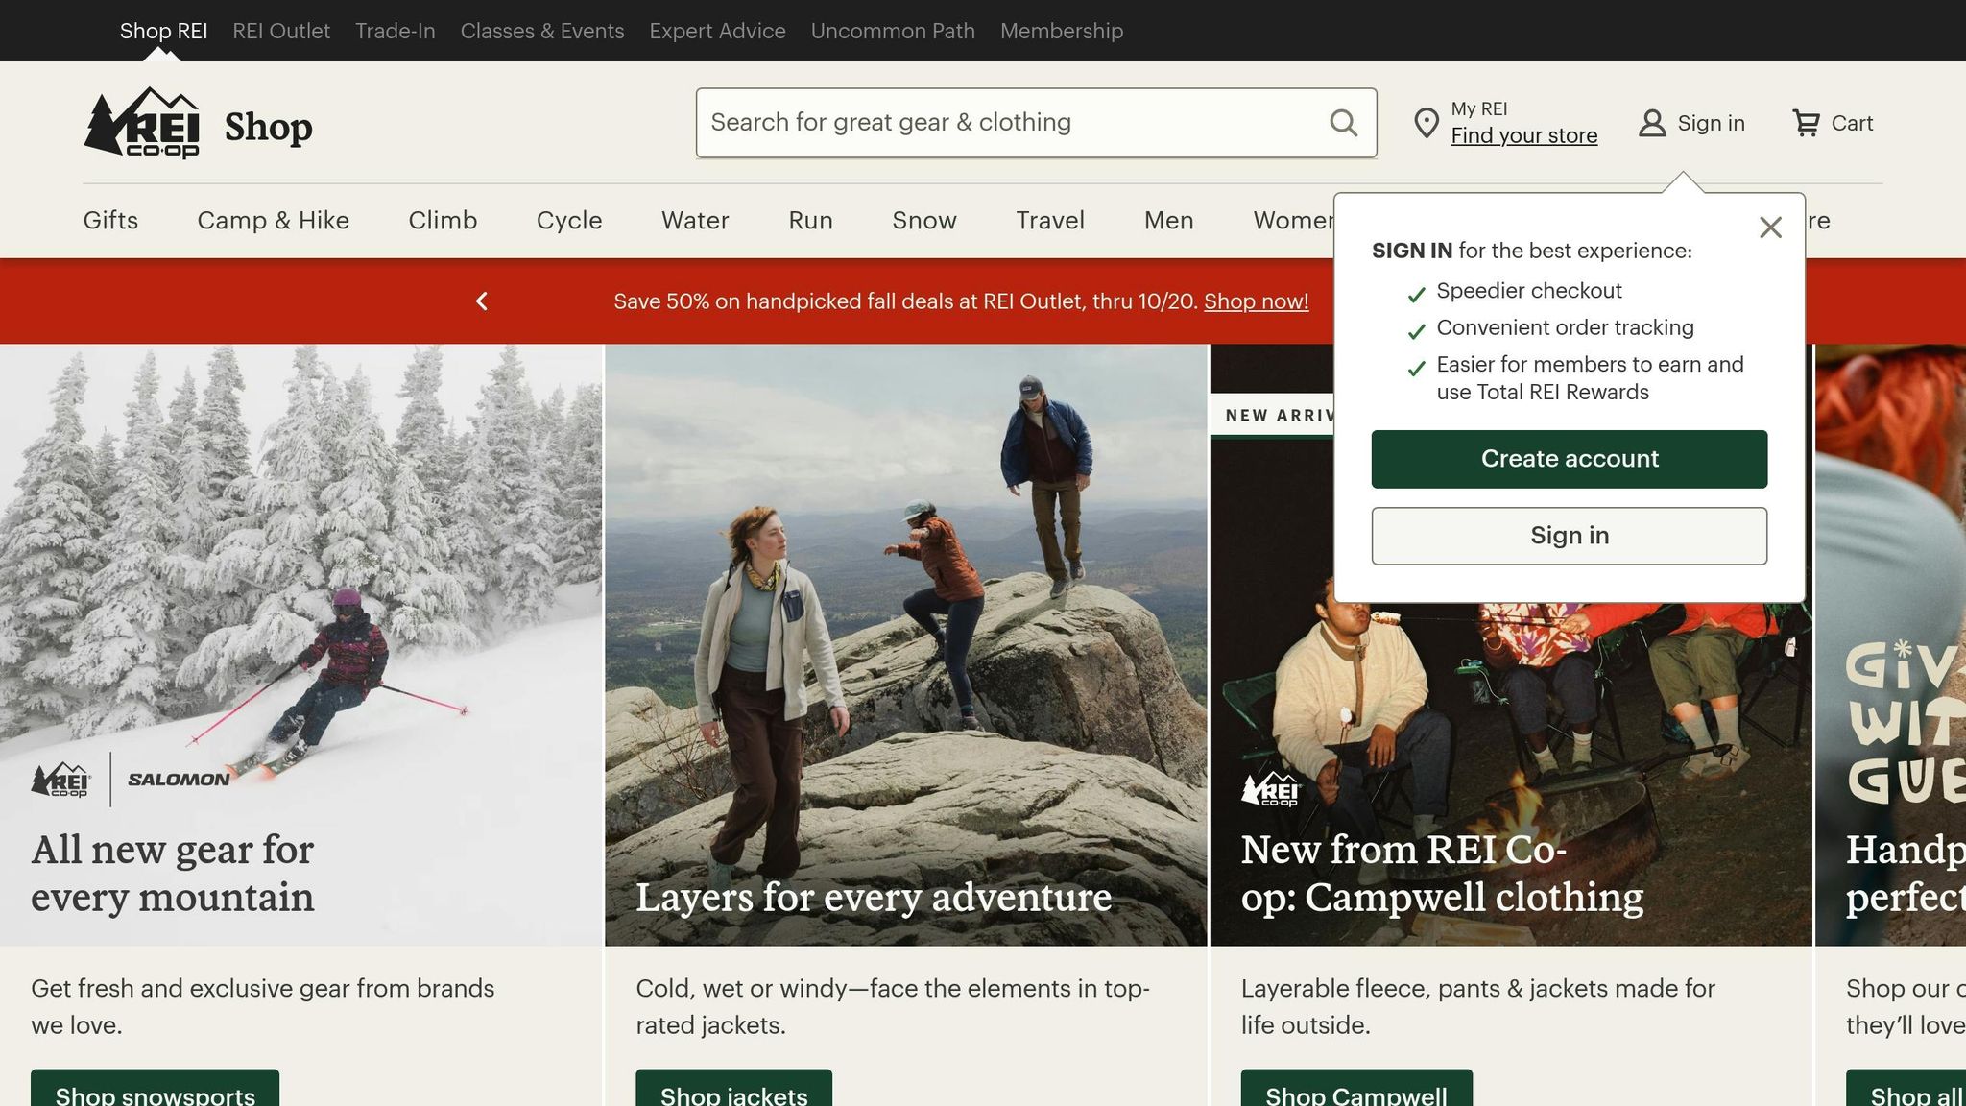The width and height of the screenshot is (1966, 1106).
Task: Expand the Snow category menu
Action: [923, 221]
